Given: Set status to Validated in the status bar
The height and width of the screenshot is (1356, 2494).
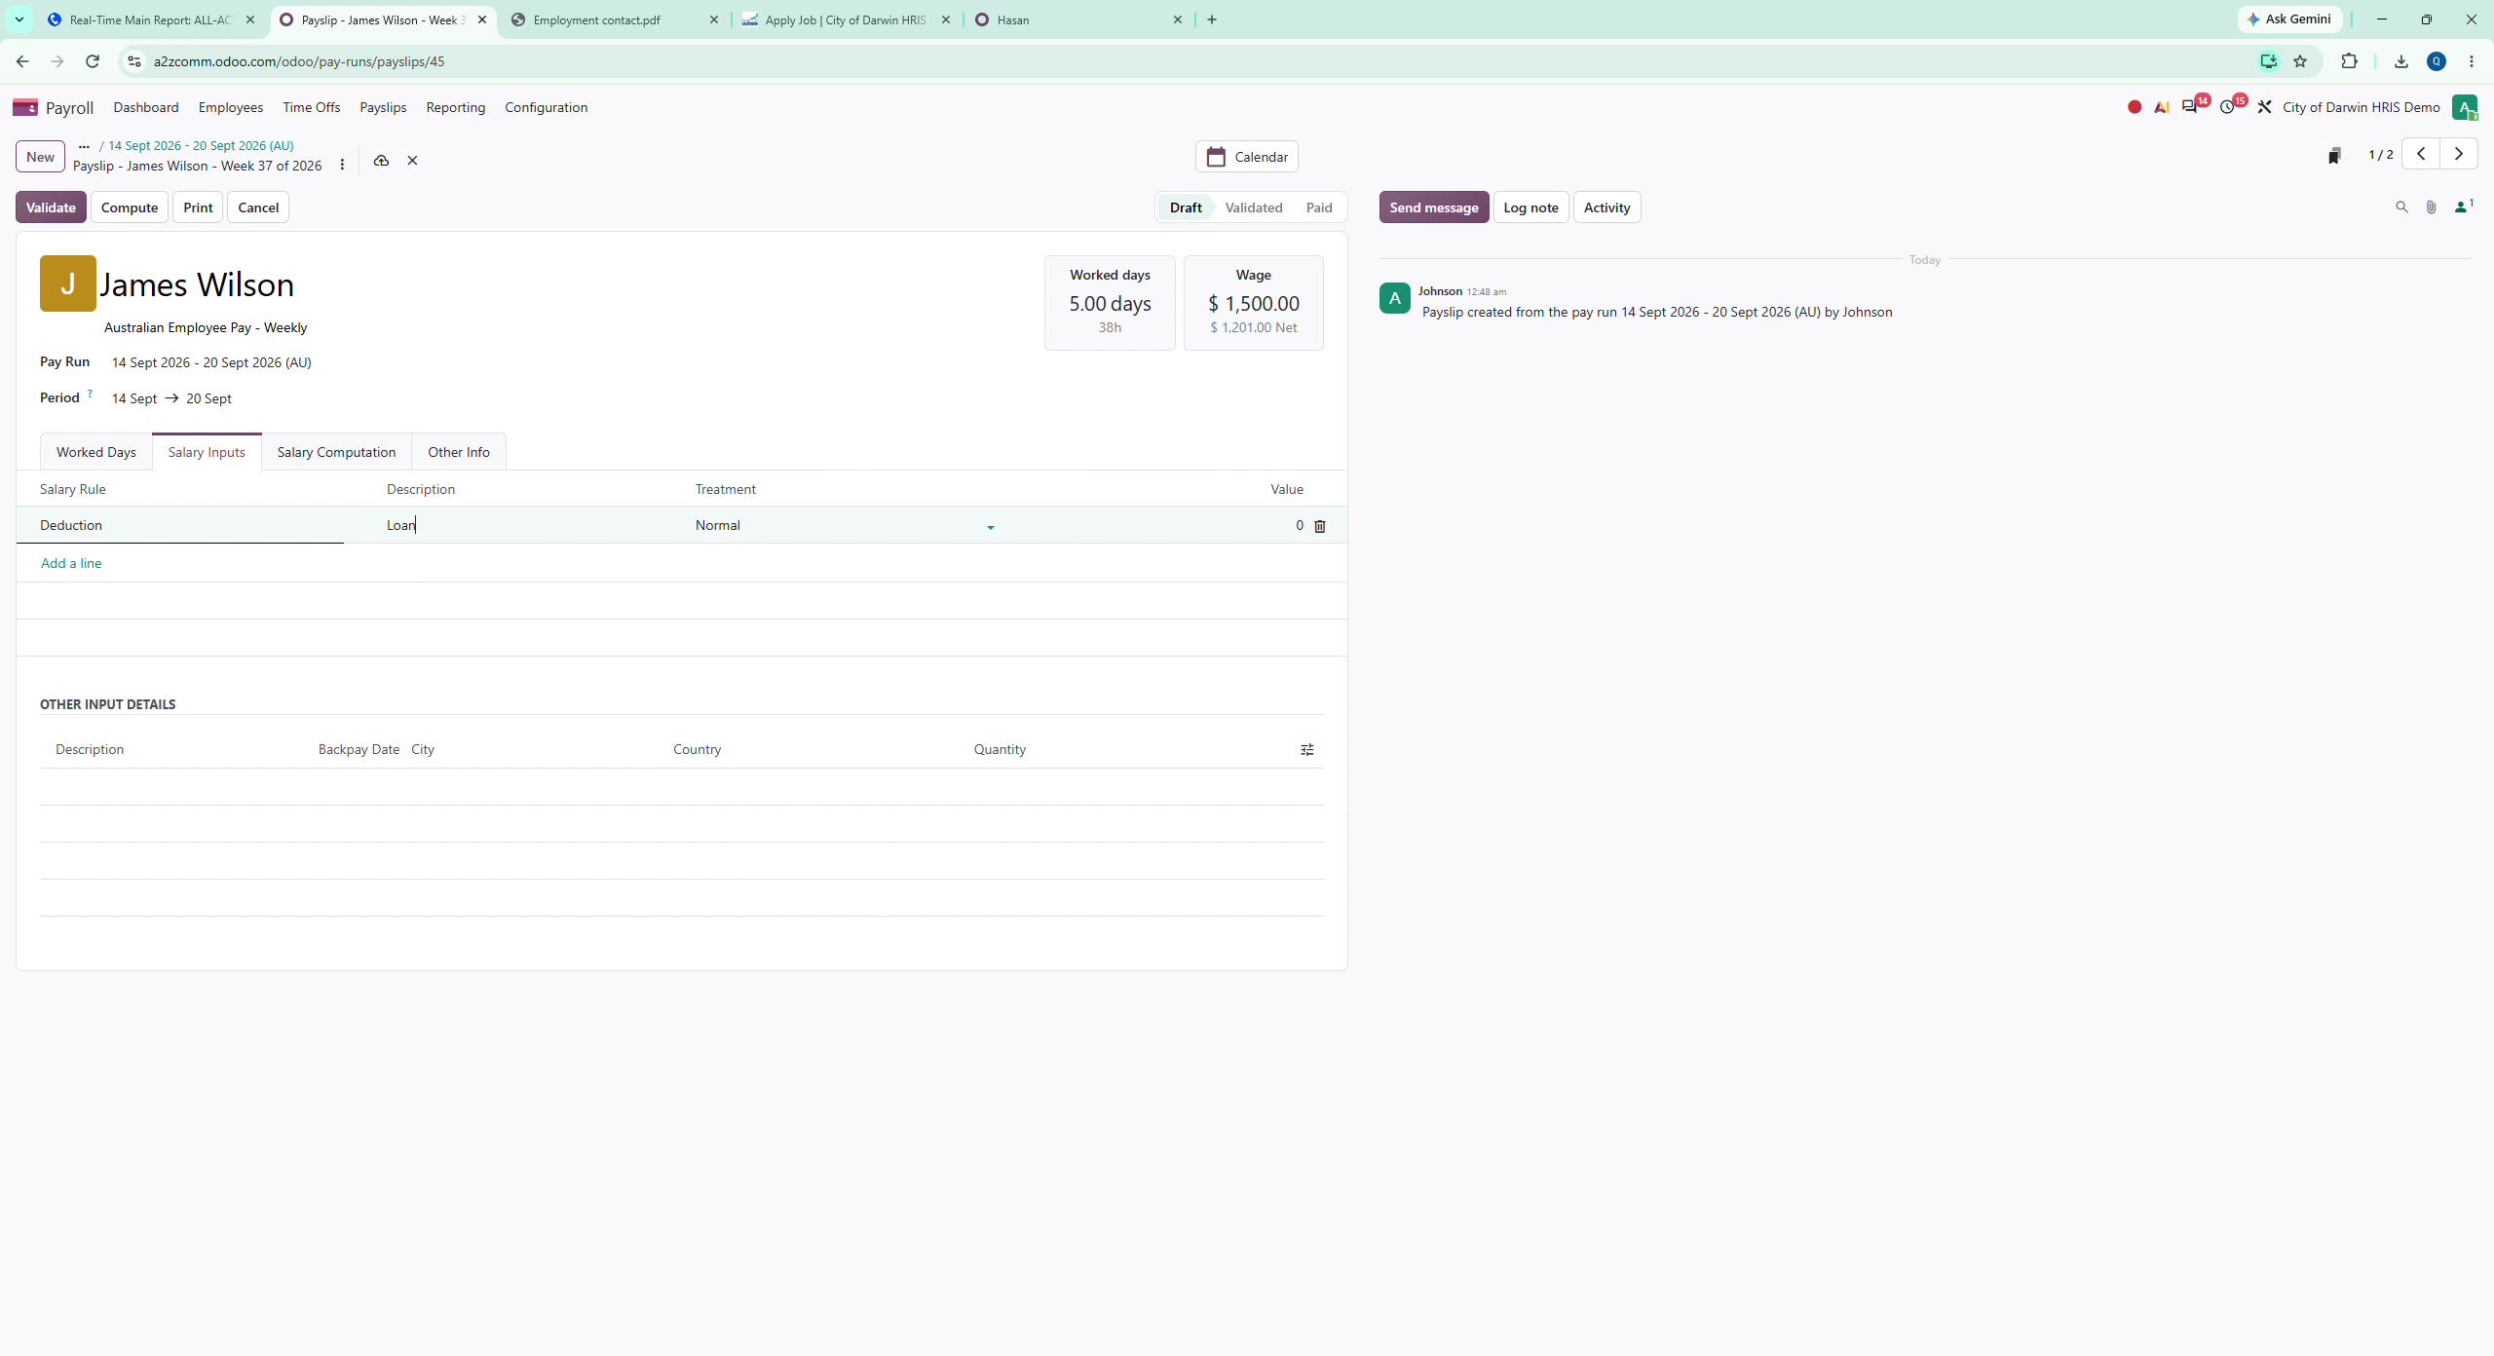Looking at the screenshot, I should coord(1254,207).
